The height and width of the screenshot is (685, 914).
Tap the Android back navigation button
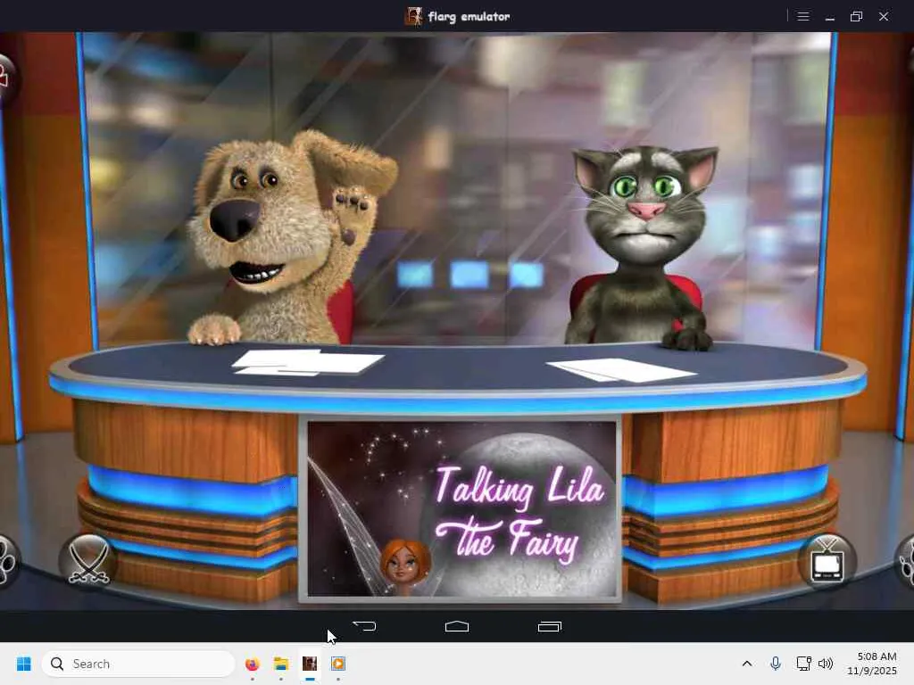(365, 626)
